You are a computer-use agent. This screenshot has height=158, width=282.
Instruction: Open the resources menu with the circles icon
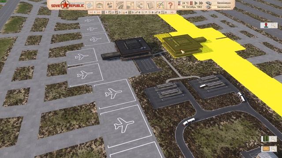(89, 5)
